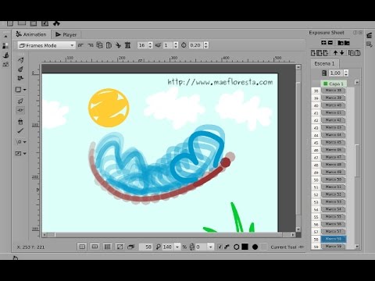Select the ink tool below the pencil

20,69
